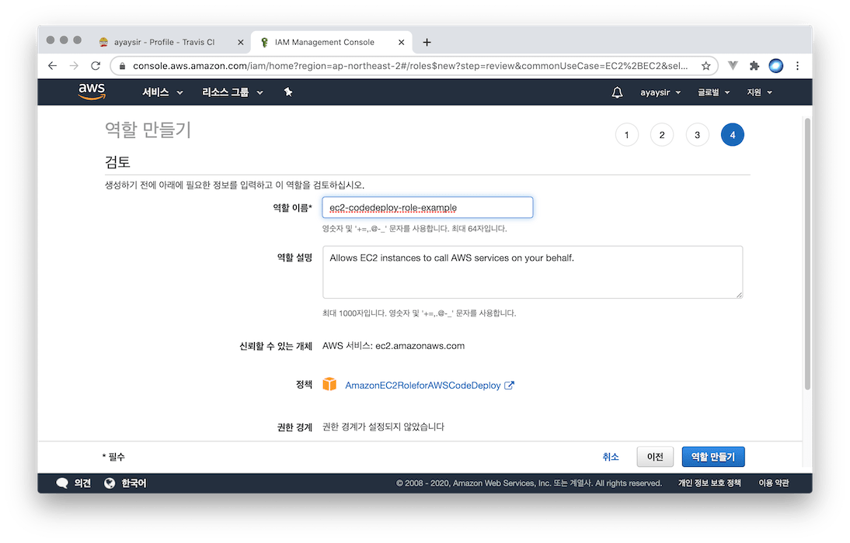The width and height of the screenshot is (850, 543).
Task: Click the pin shortcut icon in navbar
Action: 288,92
